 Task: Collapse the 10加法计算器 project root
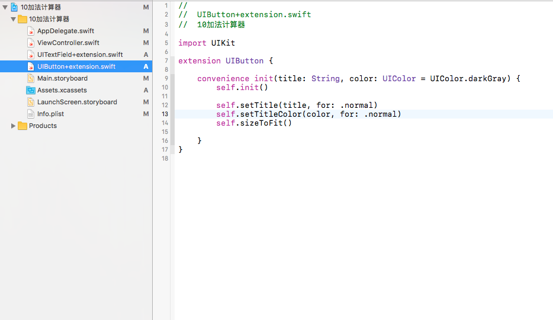pos(5,7)
